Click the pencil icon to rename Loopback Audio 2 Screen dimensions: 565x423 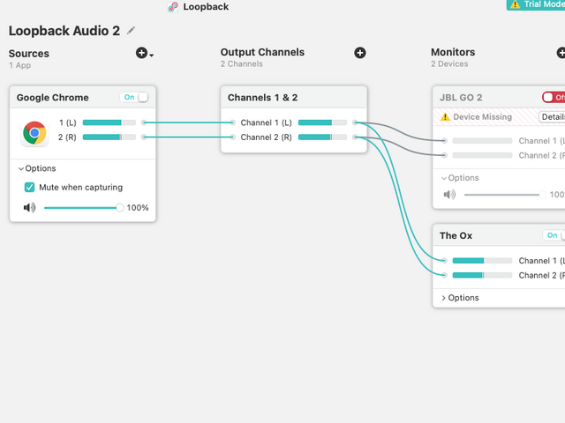pos(132,30)
